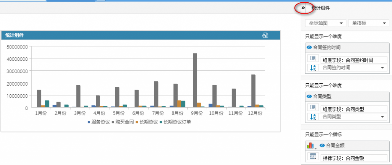Image resolution: width=392 pixels, height=165 pixels.
Task: Click the SUM aggregation icon
Action: (313, 157)
